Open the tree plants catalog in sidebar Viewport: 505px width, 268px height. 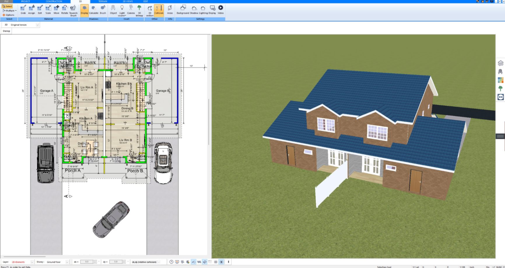pyautogui.click(x=500, y=89)
